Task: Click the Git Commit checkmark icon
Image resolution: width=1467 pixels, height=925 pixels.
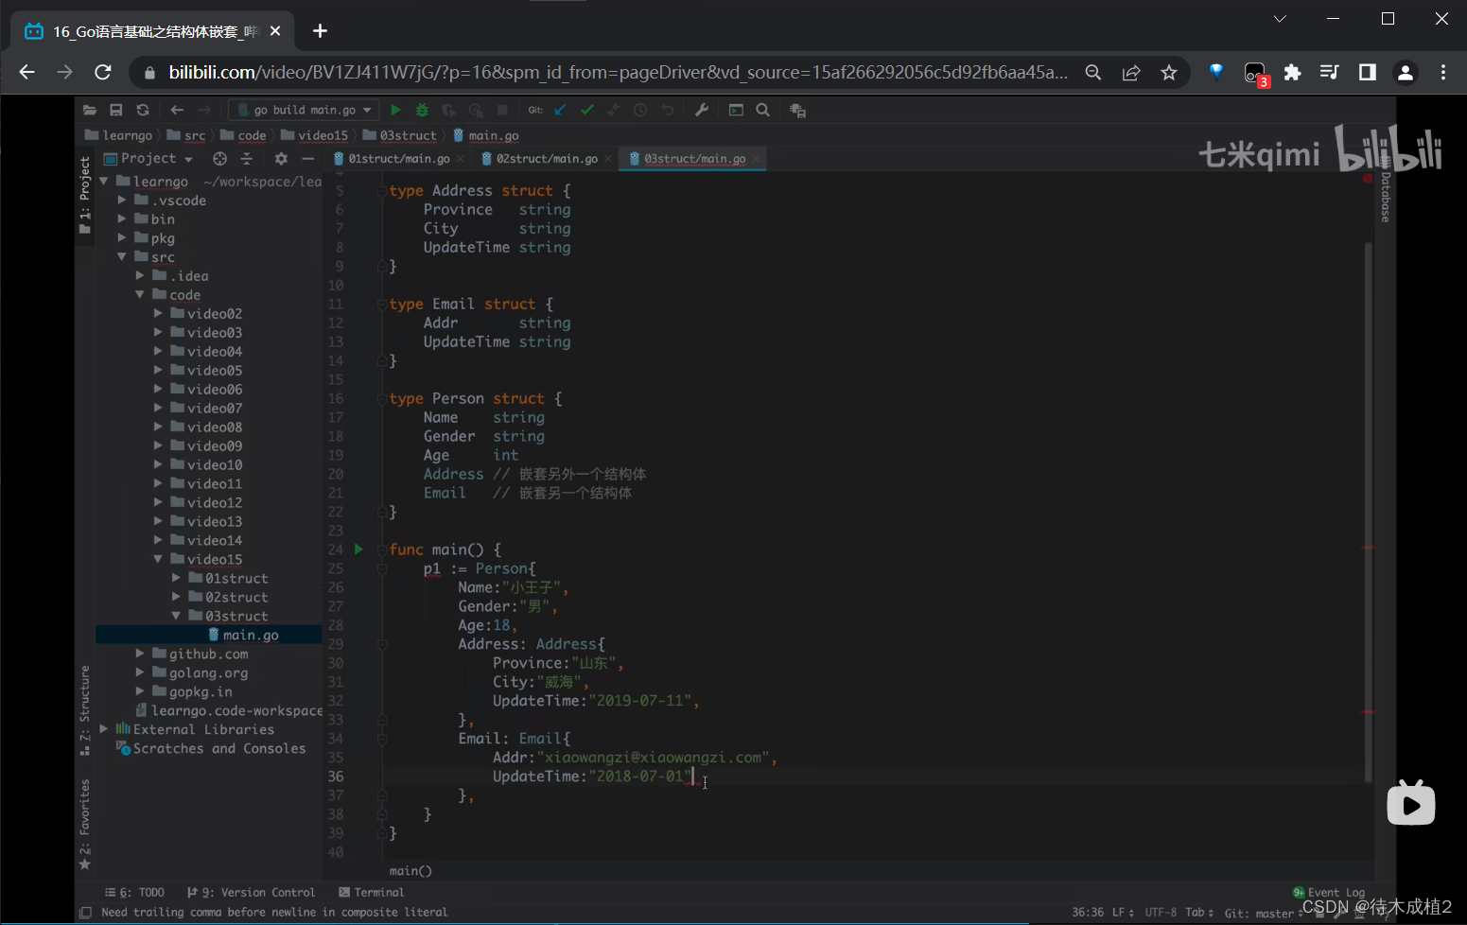Action: (587, 111)
